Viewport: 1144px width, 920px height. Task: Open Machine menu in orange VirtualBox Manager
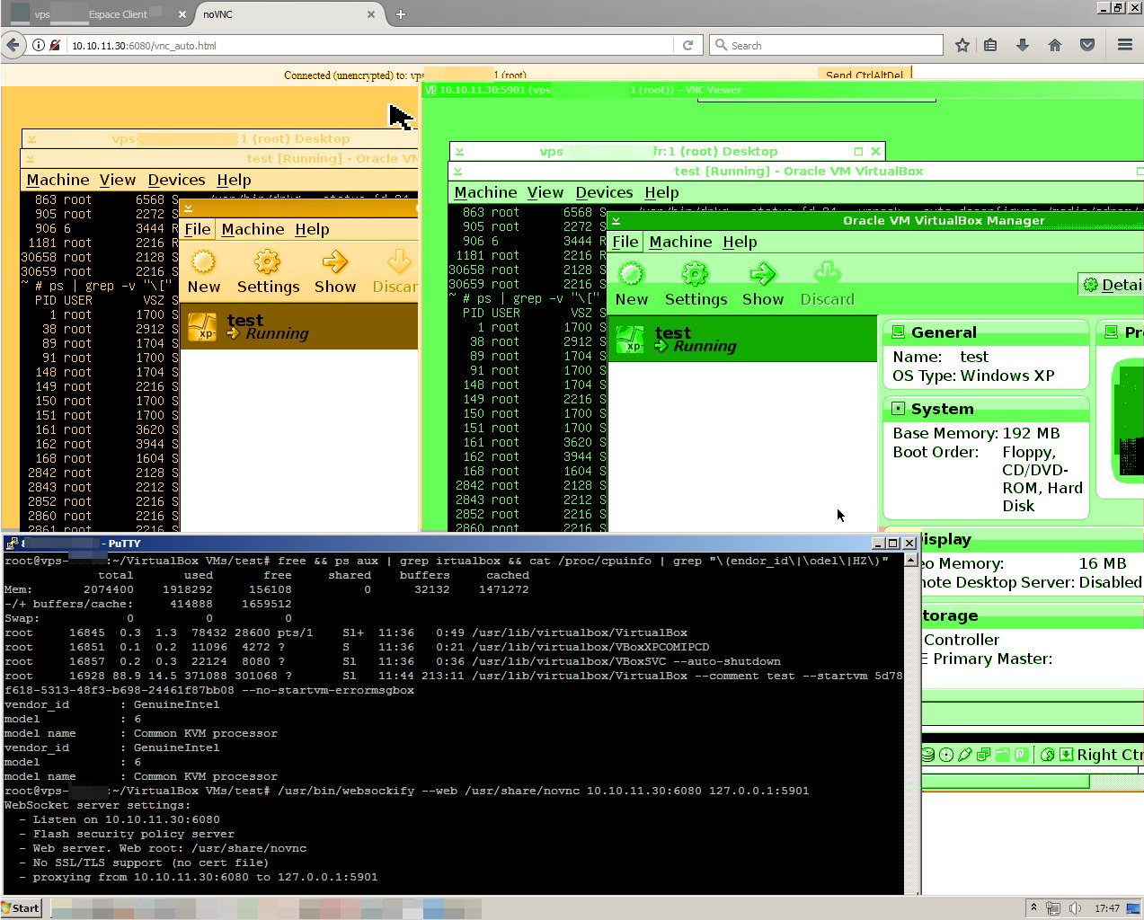(x=253, y=229)
